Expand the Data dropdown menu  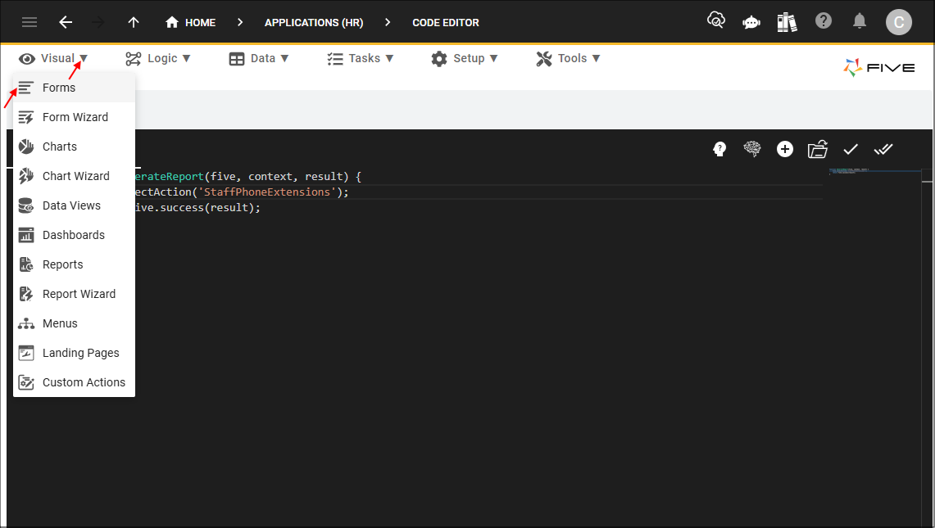coord(259,58)
